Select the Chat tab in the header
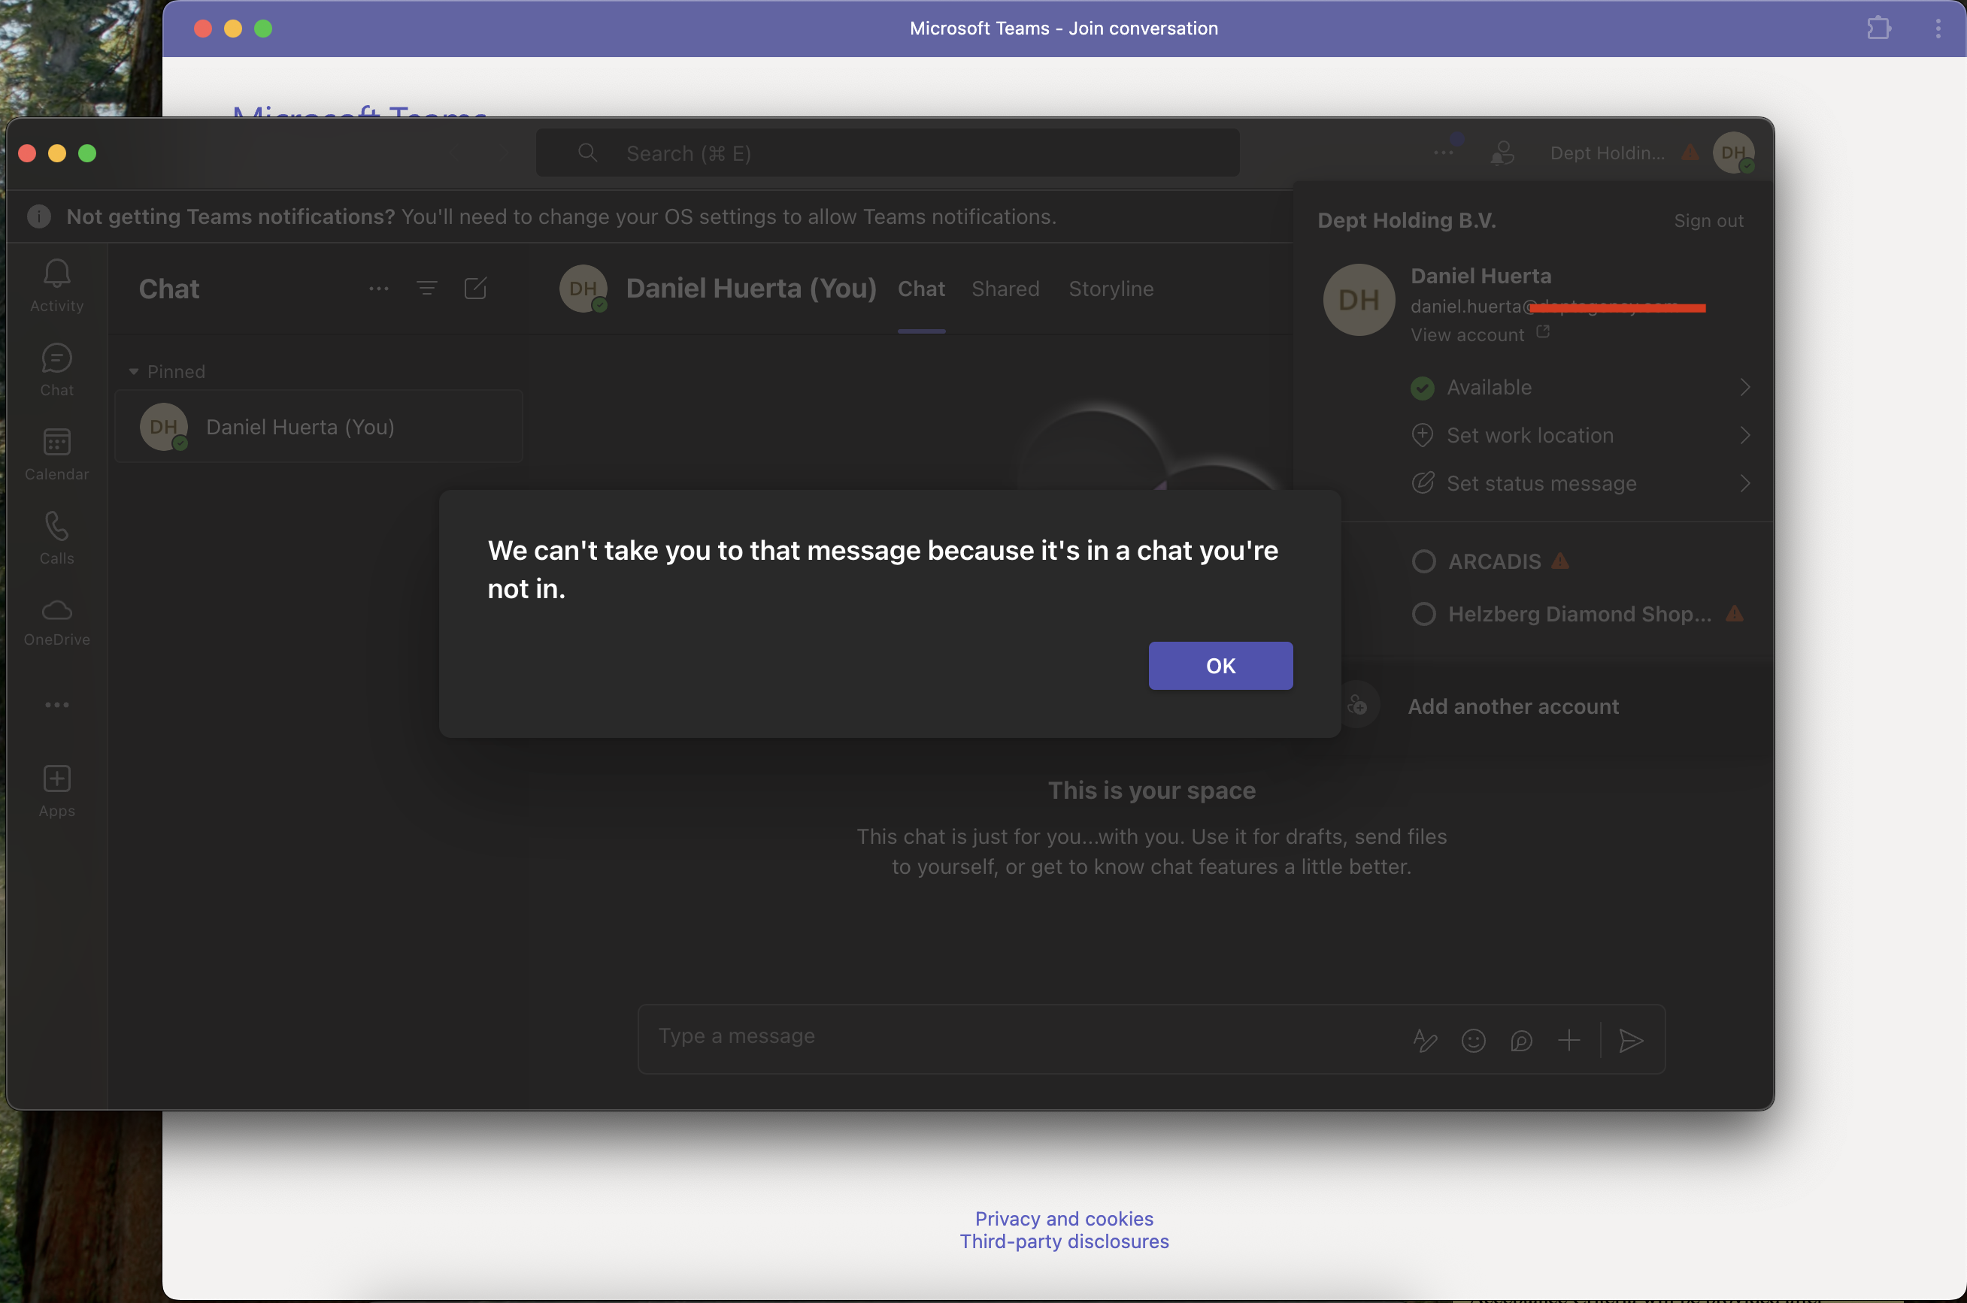Image resolution: width=1967 pixels, height=1303 pixels. (x=921, y=289)
